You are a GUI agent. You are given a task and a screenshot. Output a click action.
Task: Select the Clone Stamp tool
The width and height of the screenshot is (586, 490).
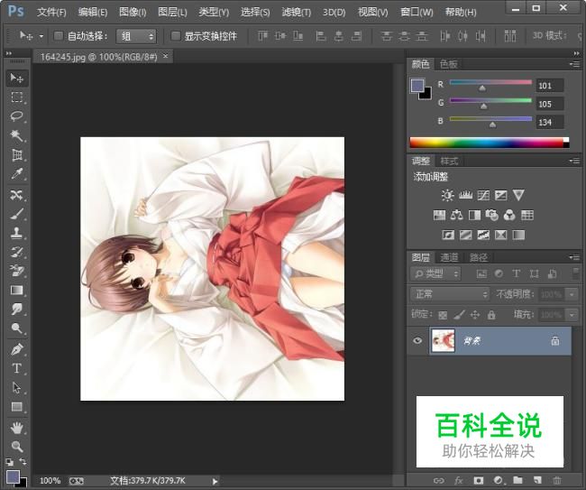(x=17, y=233)
